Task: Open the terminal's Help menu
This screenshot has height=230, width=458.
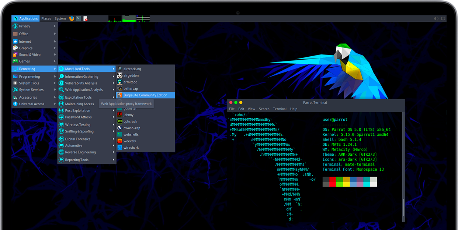Action: coord(294,109)
